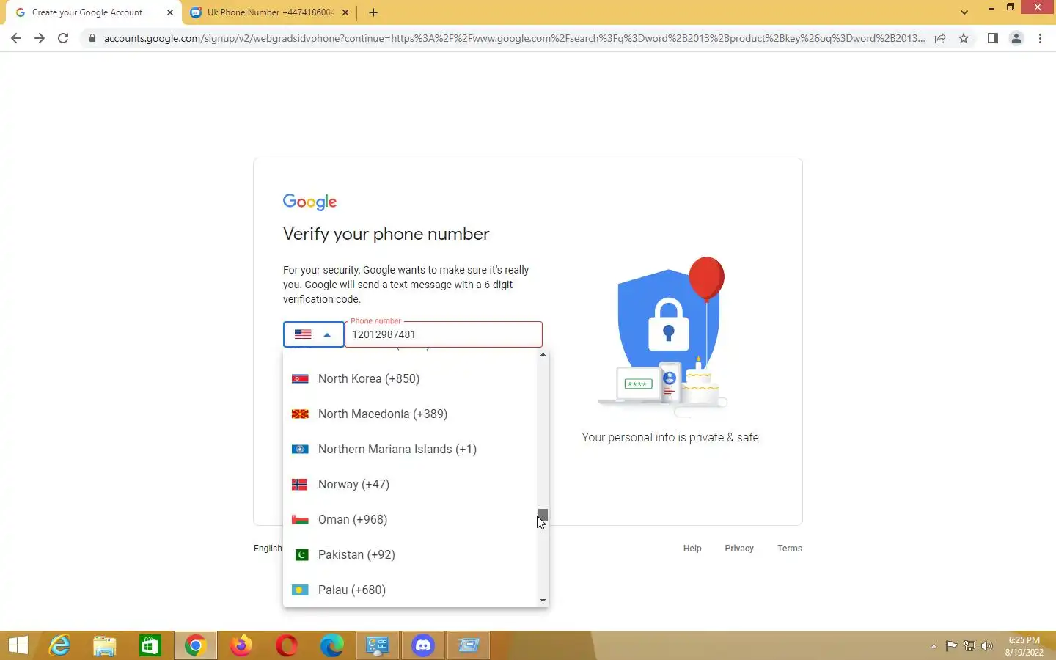The height and width of the screenshot is (660, 1056).
Task: Choose Northern Mariana Islands (+1)
Action: [410, 449]
